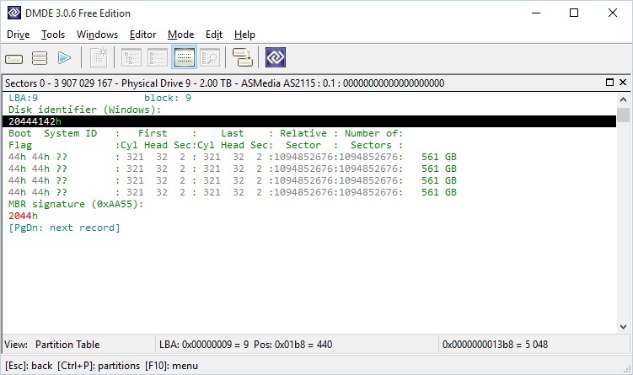
Task: Open the Editor menu
Action: [142, 35]
